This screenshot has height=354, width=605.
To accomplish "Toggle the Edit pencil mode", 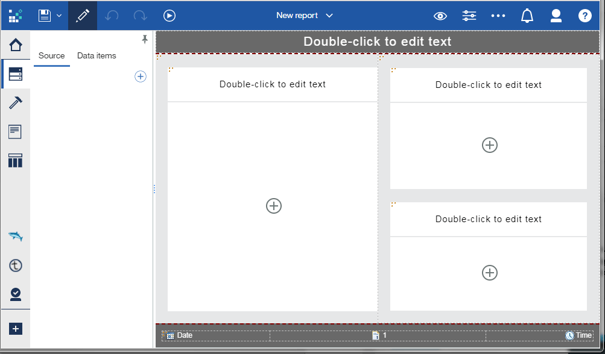I will [x=83, y=16].
